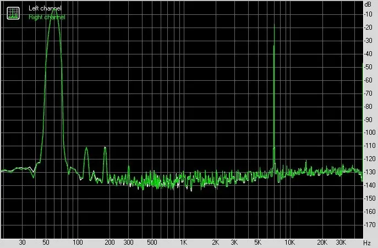Click the -170 dB scale value

(x=370, y=225)
